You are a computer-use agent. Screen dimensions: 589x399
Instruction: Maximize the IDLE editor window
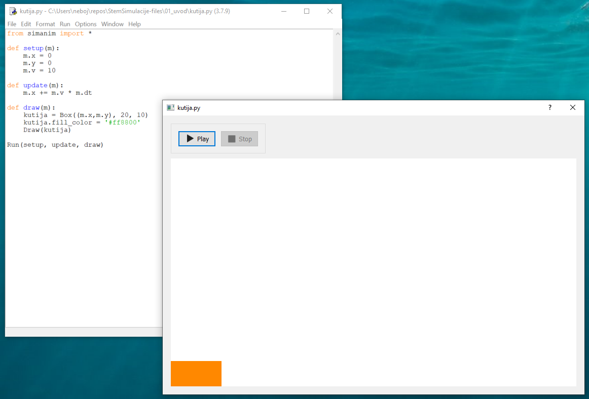(306, 11)
